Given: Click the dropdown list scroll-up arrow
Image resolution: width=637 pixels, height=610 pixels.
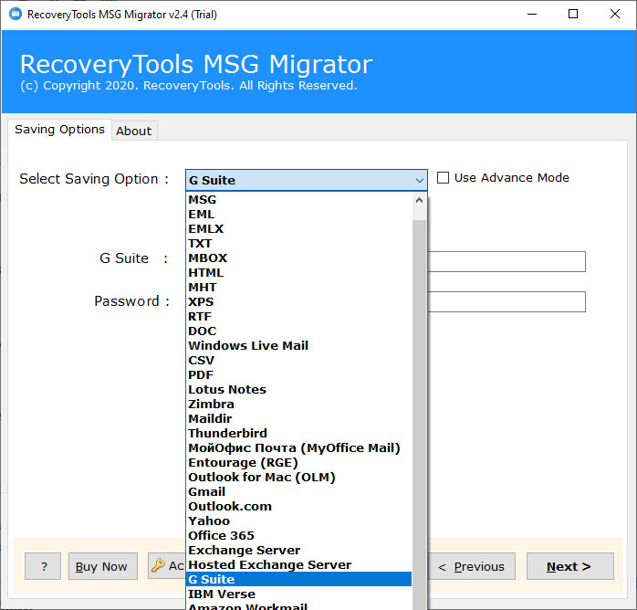Looking at the screenshot, I should pos(419,200).
